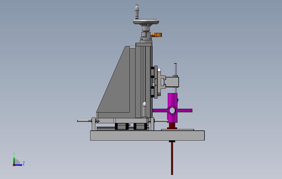This screenshot has width=282, height=179.
Task: Select the dark red spacer under the magenta part
Action: (172, 126)
